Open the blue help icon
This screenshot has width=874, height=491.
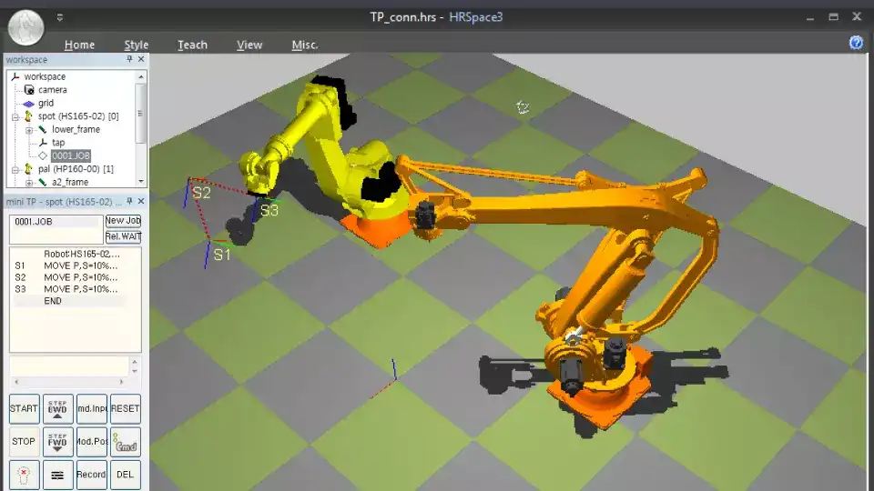coord(856,43)
